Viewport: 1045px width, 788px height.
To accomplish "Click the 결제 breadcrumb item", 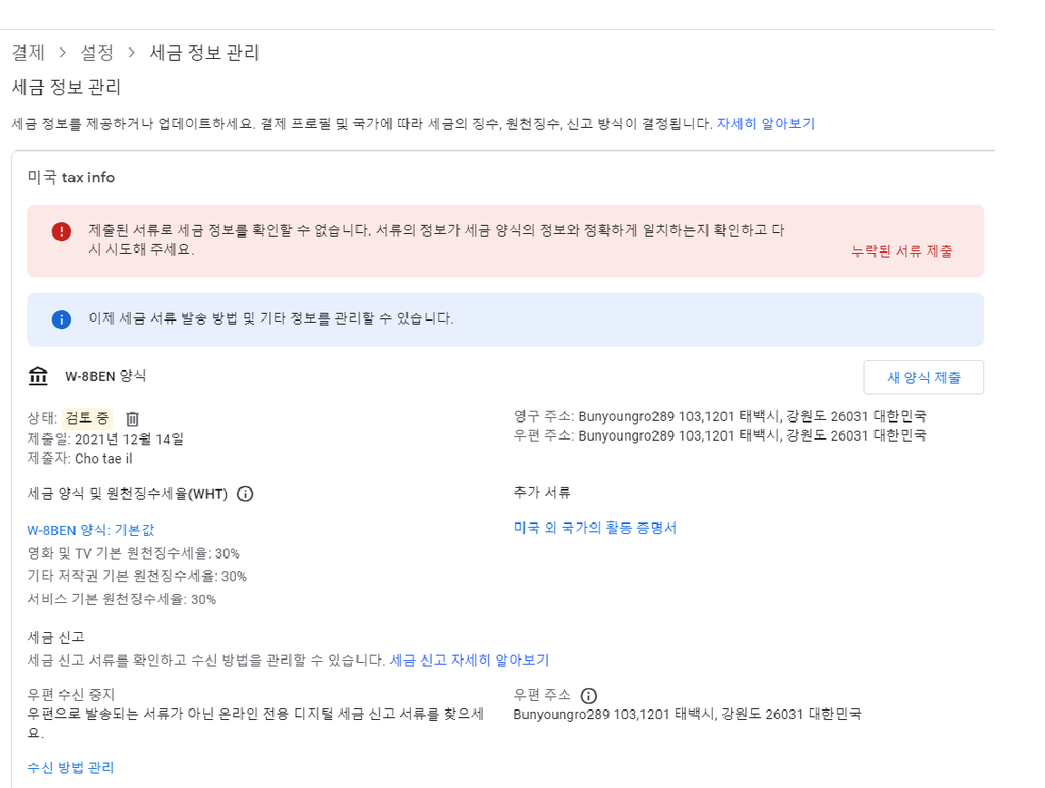I will [27, 53].
